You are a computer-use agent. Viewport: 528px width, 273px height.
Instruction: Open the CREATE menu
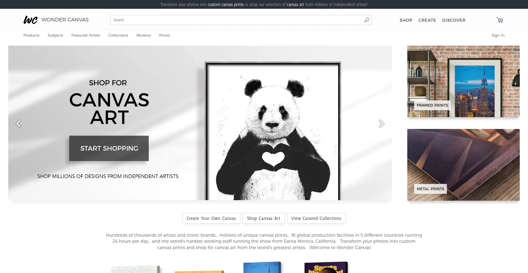(x=427, y=20)
